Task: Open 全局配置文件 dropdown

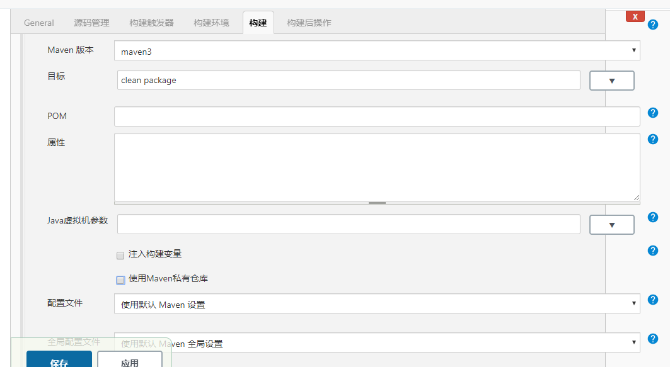Action: point(377,342)
